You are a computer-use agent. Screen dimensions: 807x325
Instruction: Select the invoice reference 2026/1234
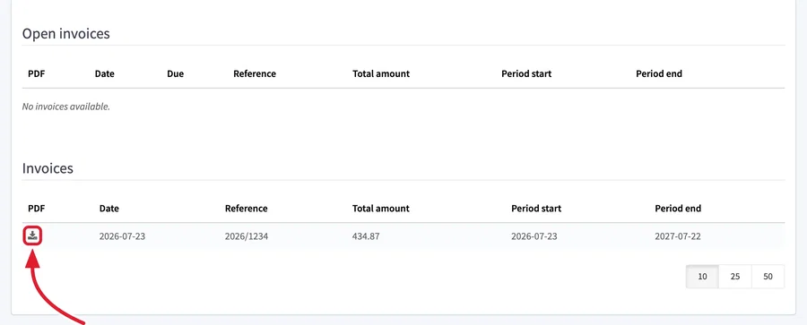[247, 236]
